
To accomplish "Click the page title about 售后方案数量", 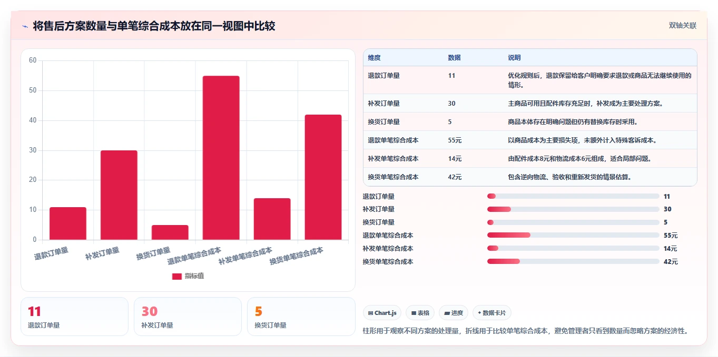I will coord(154,26).
